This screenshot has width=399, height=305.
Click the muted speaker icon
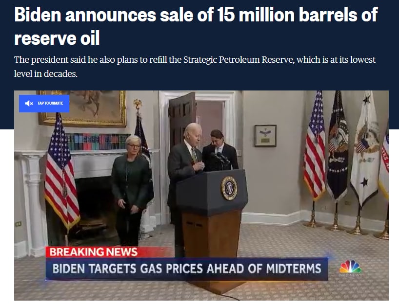[x=29, y=103]
